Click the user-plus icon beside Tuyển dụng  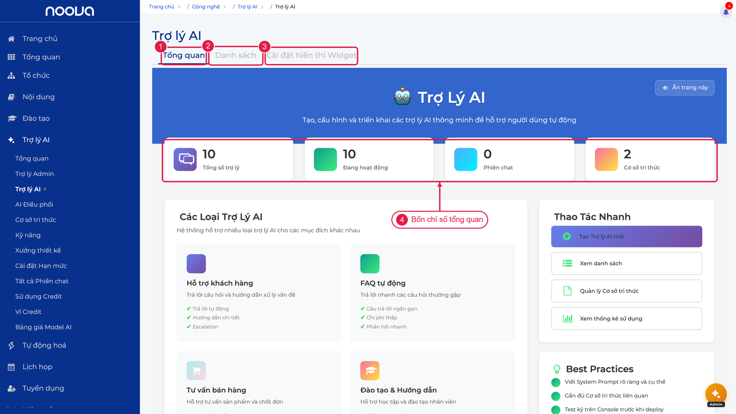click(12, 389)
